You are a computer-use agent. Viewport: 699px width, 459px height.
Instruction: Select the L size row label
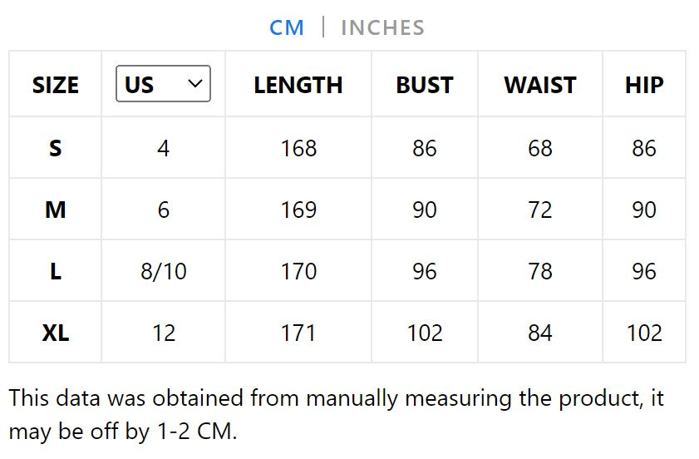55,271
